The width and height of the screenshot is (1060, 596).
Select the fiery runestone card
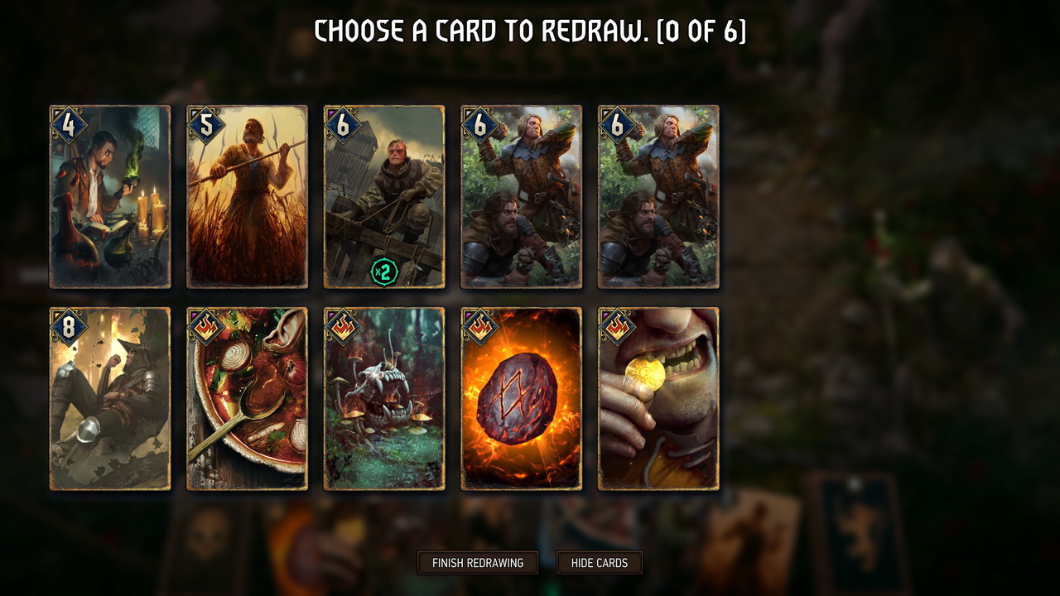pyautogui.click(x=522, y=399)
